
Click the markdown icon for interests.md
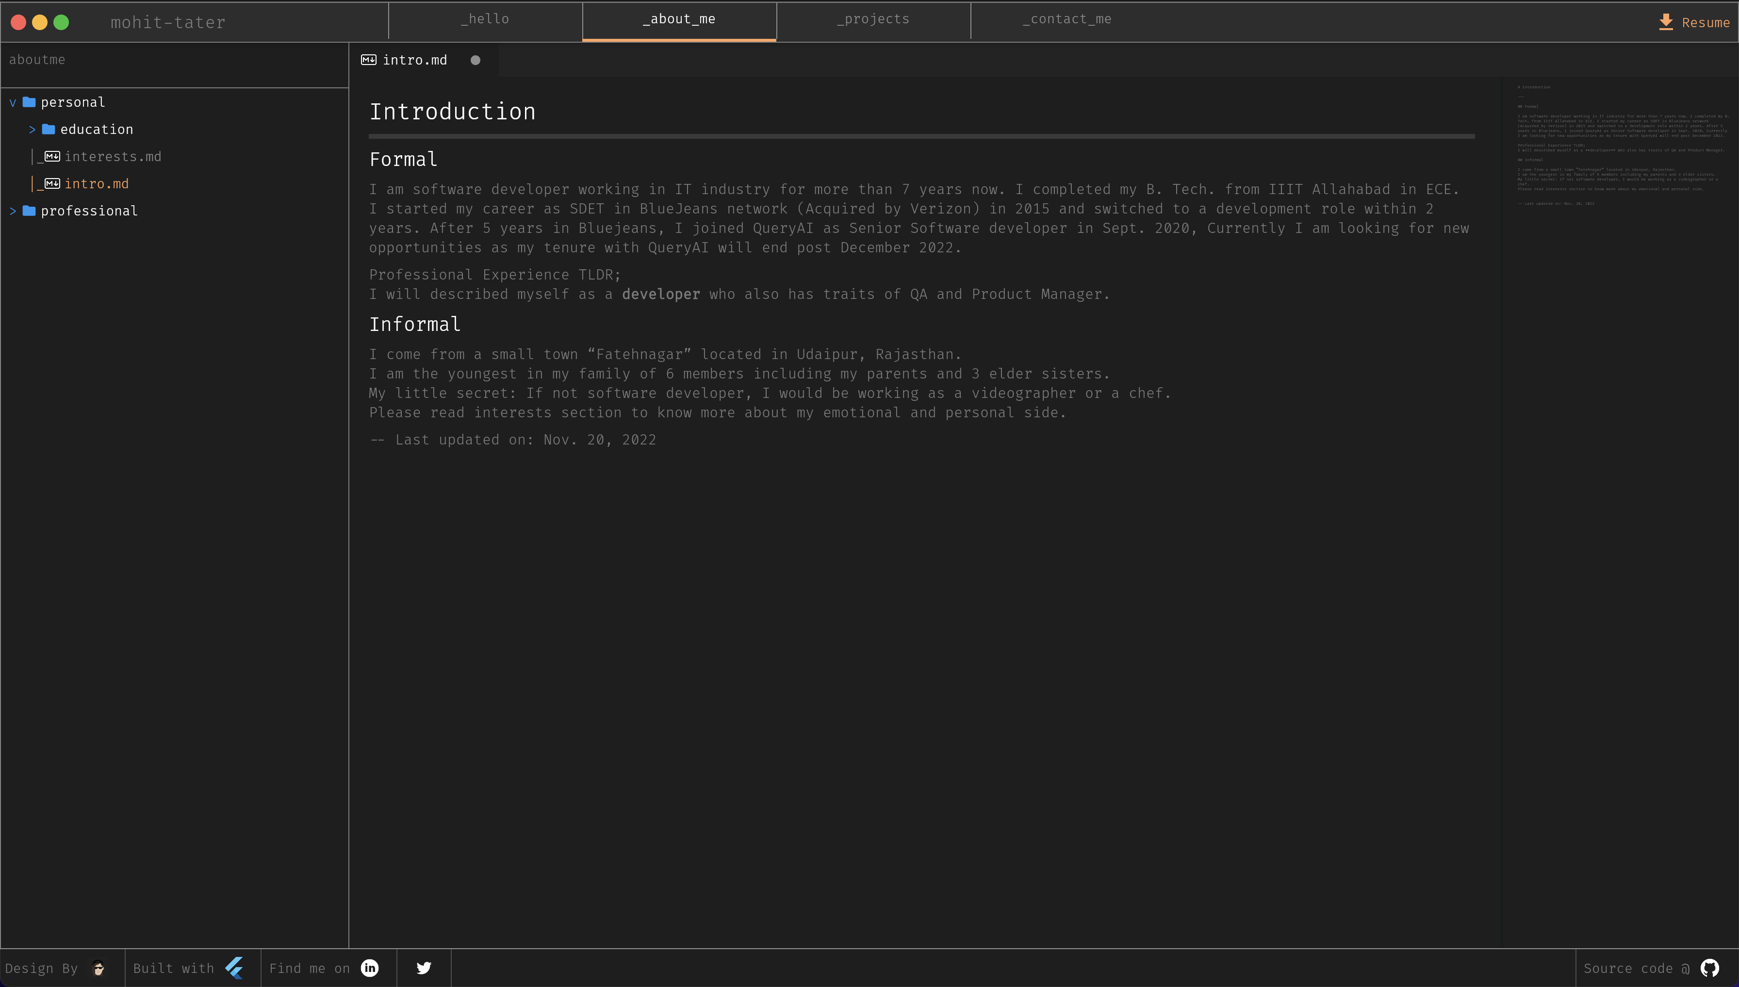click(51, 156)
